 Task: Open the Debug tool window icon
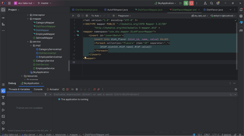pyautogui.click(x=3, y=91)
